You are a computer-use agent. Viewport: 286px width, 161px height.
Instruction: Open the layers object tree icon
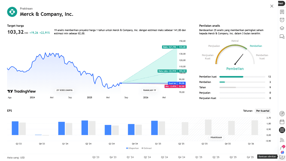click(282, 28)
